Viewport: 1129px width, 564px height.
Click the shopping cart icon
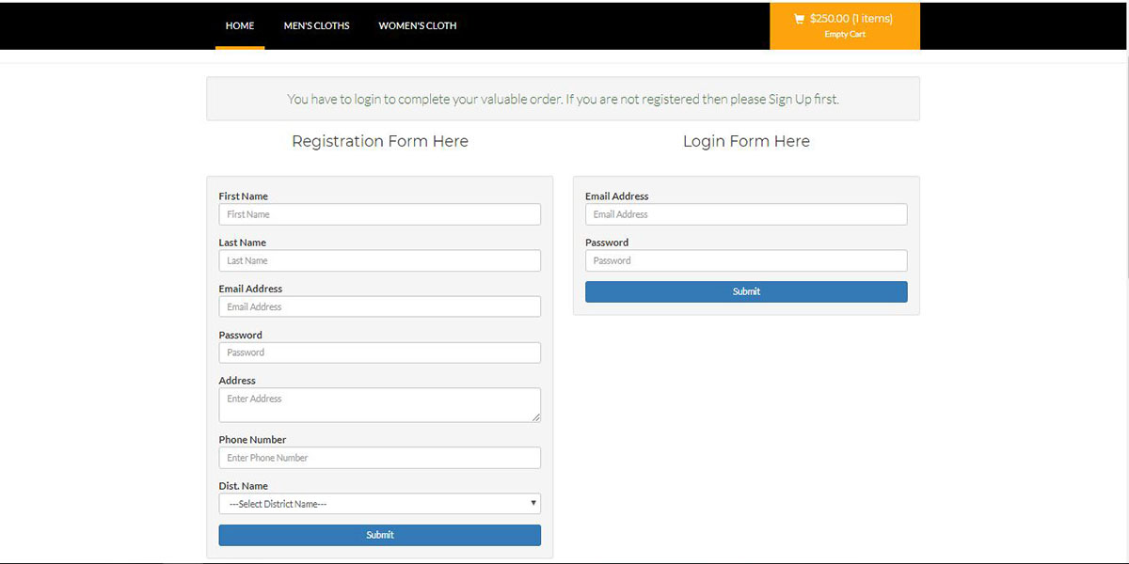pyautogui.click(x=799, y=19)
